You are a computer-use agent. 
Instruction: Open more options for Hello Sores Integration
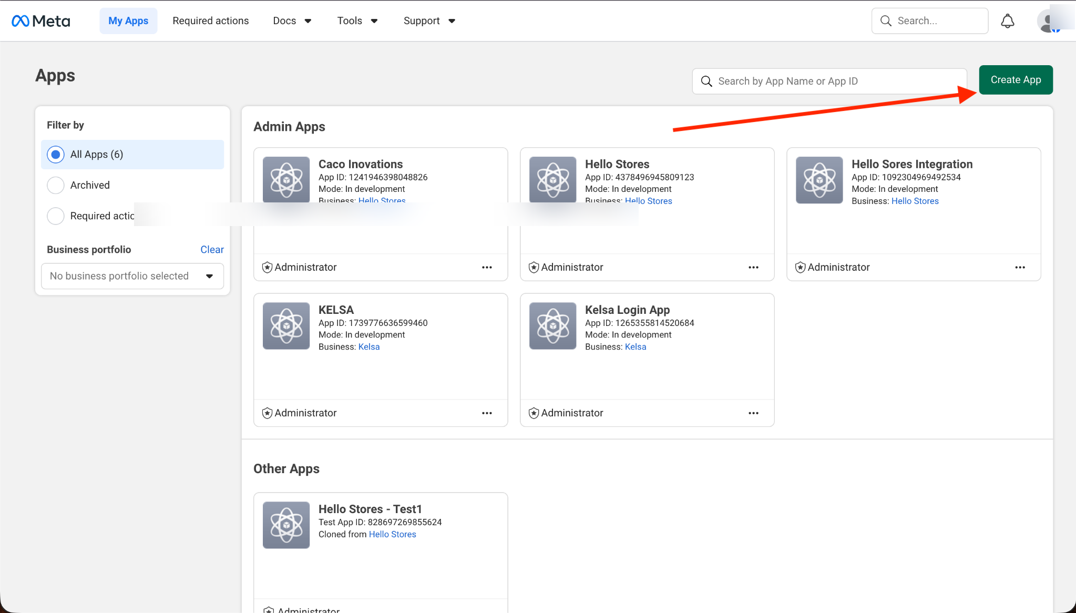tap(1020, 267)
